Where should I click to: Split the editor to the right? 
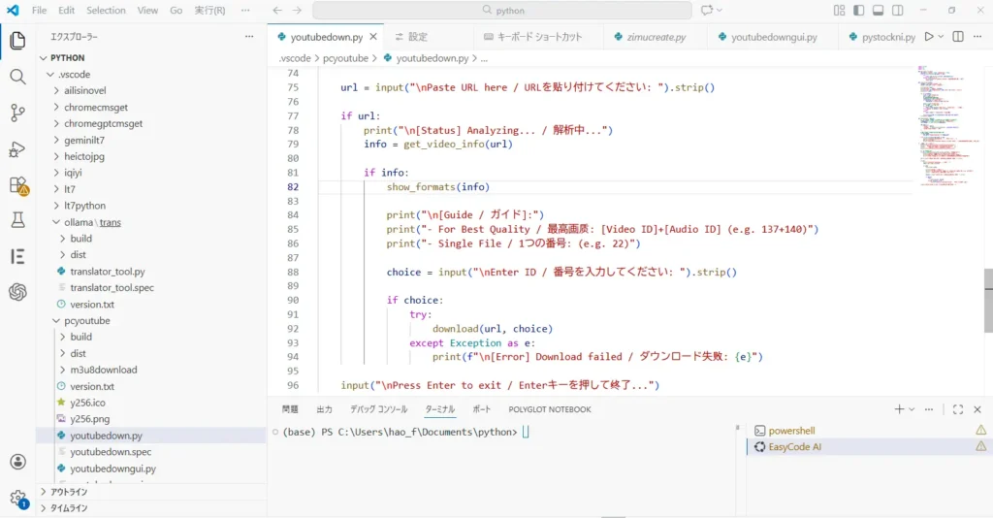(958, 37)
